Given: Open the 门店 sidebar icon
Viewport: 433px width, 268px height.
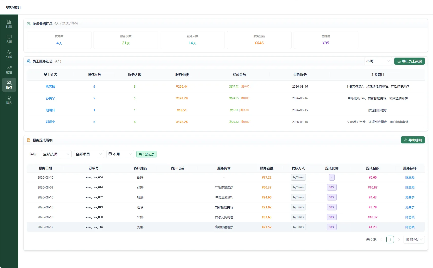Looking at the screenshot, I should point(9,24).
